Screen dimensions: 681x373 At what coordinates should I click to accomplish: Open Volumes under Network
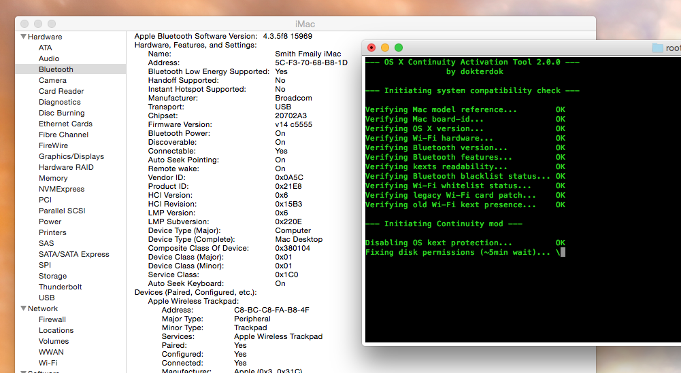pyautogui.click(x=54, y=341)
